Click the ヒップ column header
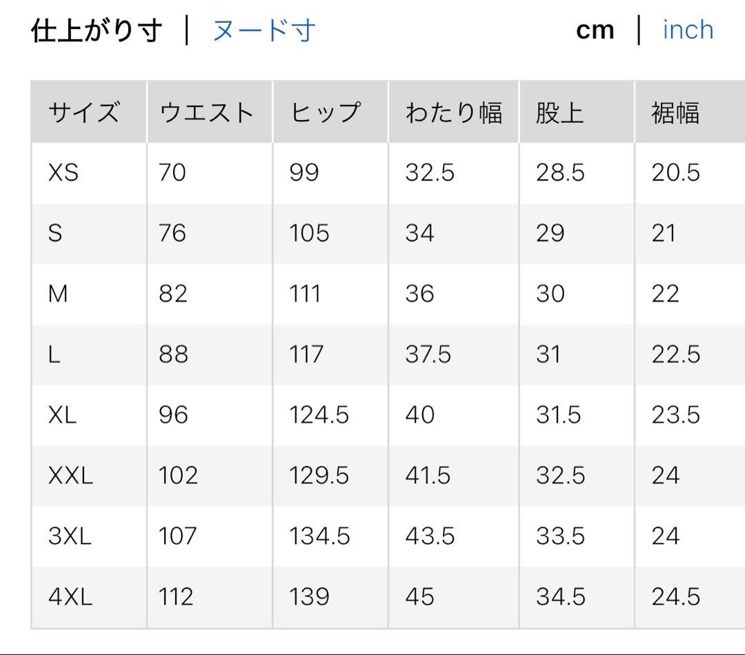The height and width of the screenshot is (655, 745). tap(326, 112)
